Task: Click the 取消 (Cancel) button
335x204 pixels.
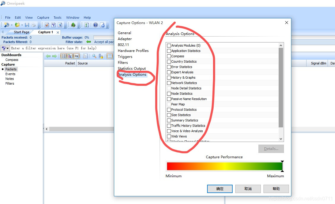Action: click(x=248, y=189)
